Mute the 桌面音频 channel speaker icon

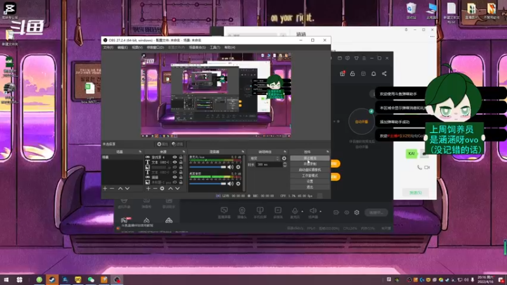[230, 184]
